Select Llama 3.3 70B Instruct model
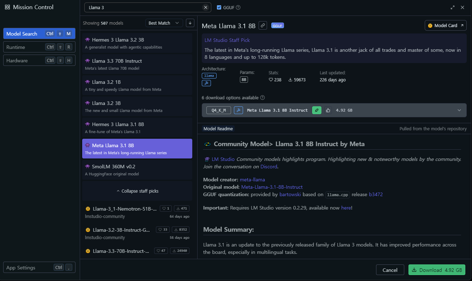The image size is (472, 281). [137, 64]
